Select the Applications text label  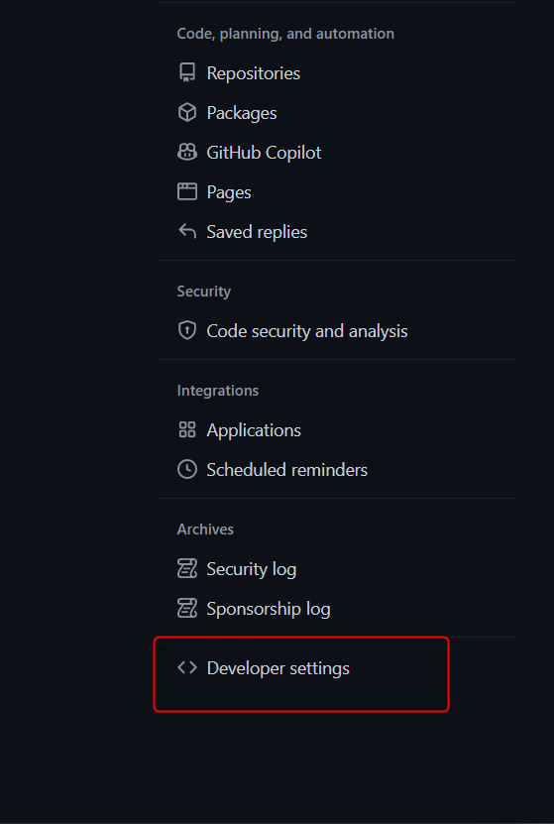tap(254, 430)
